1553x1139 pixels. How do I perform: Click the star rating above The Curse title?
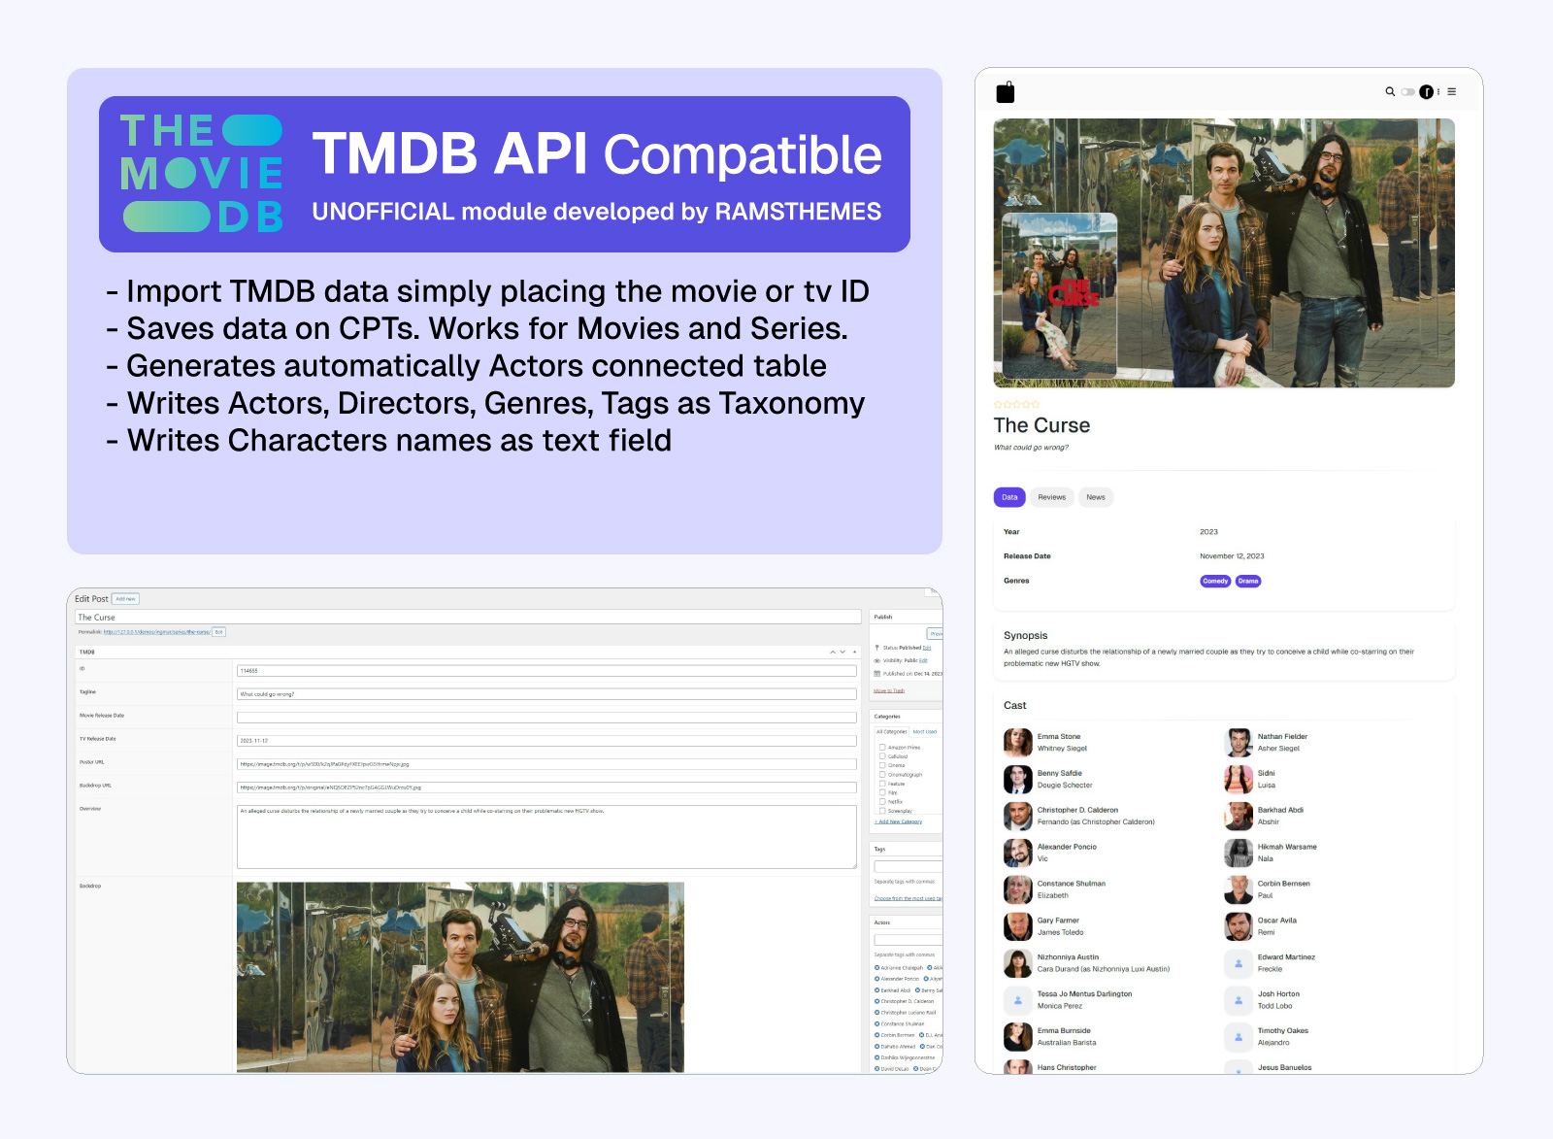[1016, 405]
